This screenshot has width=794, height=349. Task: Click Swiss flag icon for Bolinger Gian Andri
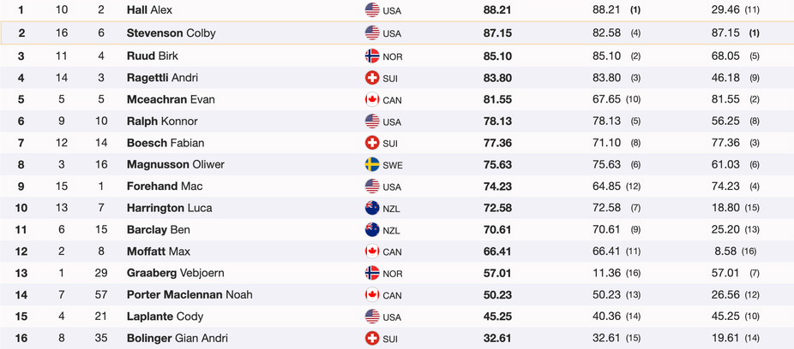click(x=372, y=338)
